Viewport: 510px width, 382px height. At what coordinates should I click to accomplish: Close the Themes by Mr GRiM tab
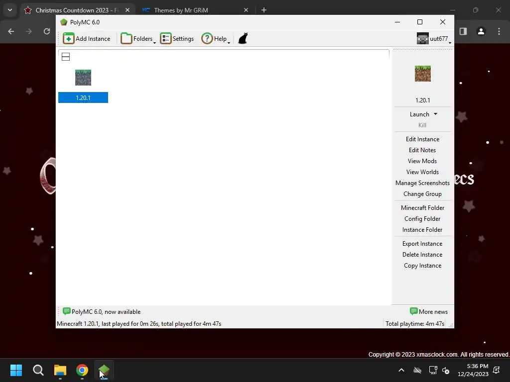pos(246,10)
